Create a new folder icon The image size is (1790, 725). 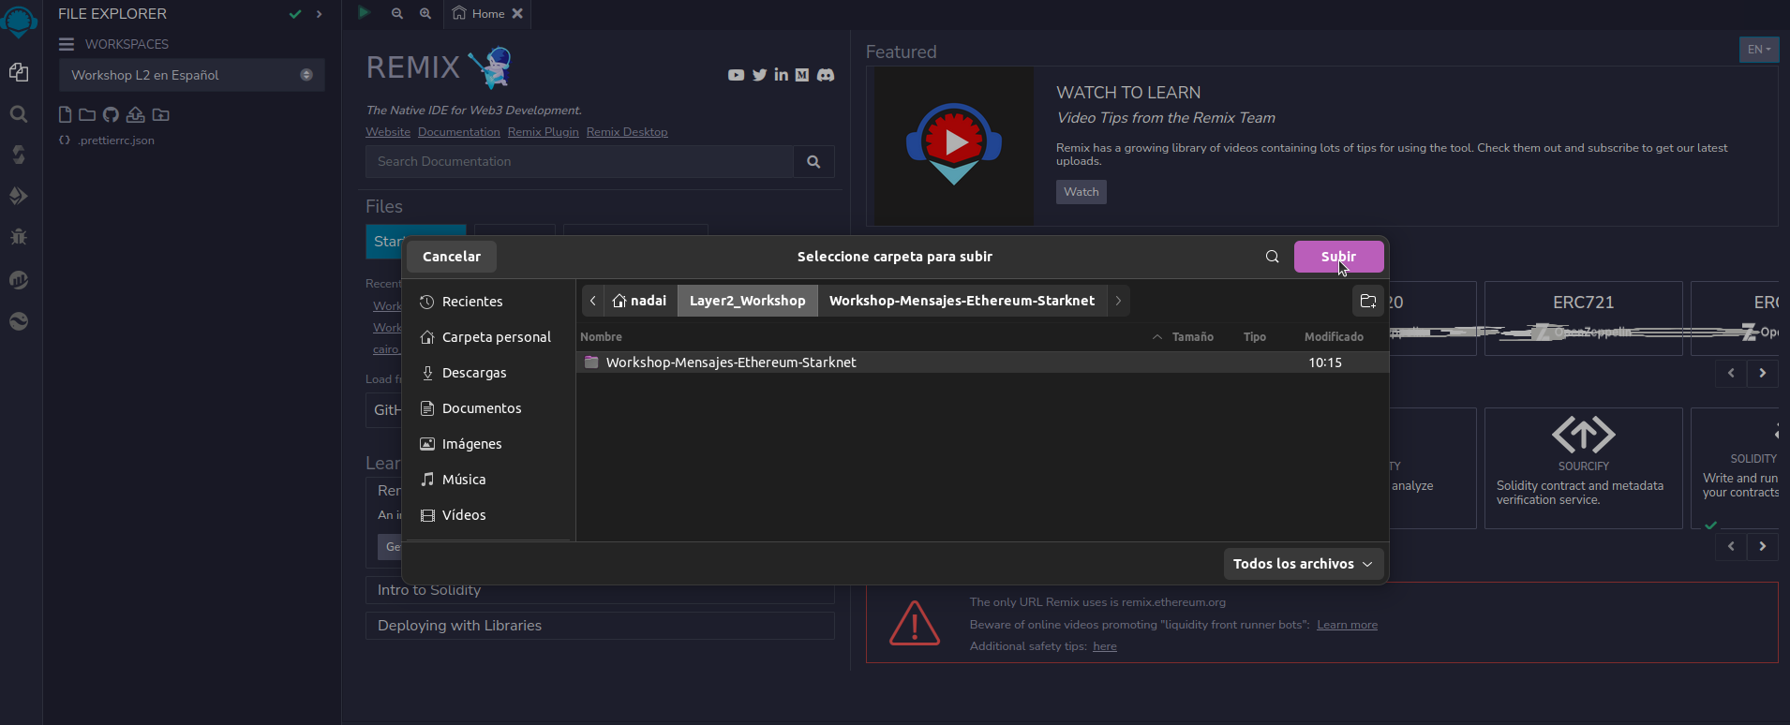pos(87,114)
